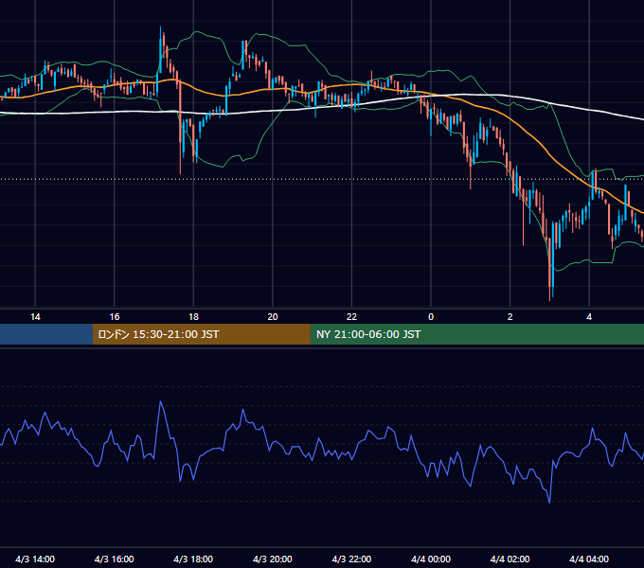Click the '2' hour label on price chart axis
644x568 pixels.
click(x=510, y=317)
